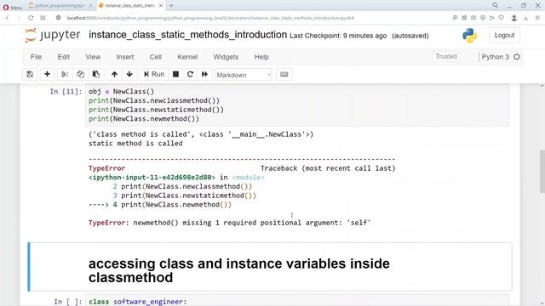The height and width of the screenshot is (306, 545).
Task: Copy selected cells icon
Action: pos(80,74)
